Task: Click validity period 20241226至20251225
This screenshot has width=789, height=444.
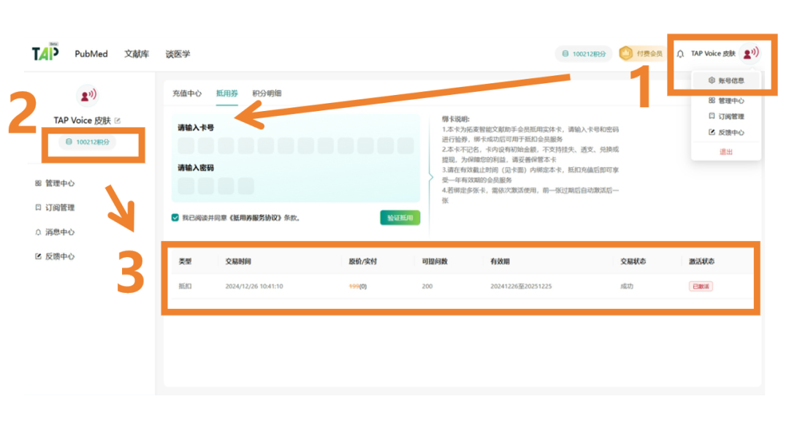Action: coord(521,286)
